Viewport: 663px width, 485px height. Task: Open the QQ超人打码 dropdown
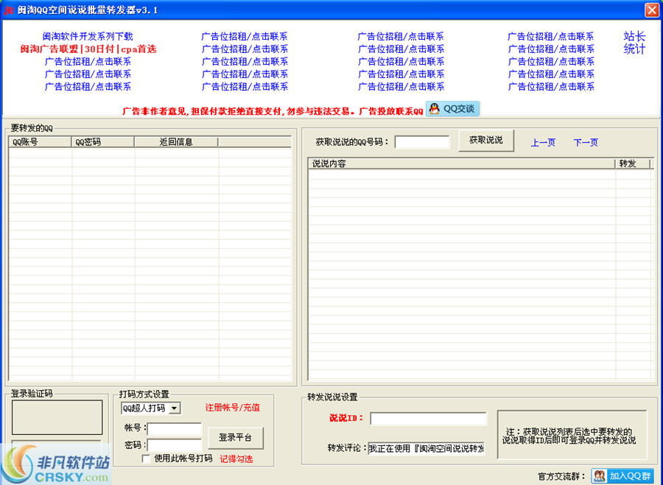(x=175, y=408)
